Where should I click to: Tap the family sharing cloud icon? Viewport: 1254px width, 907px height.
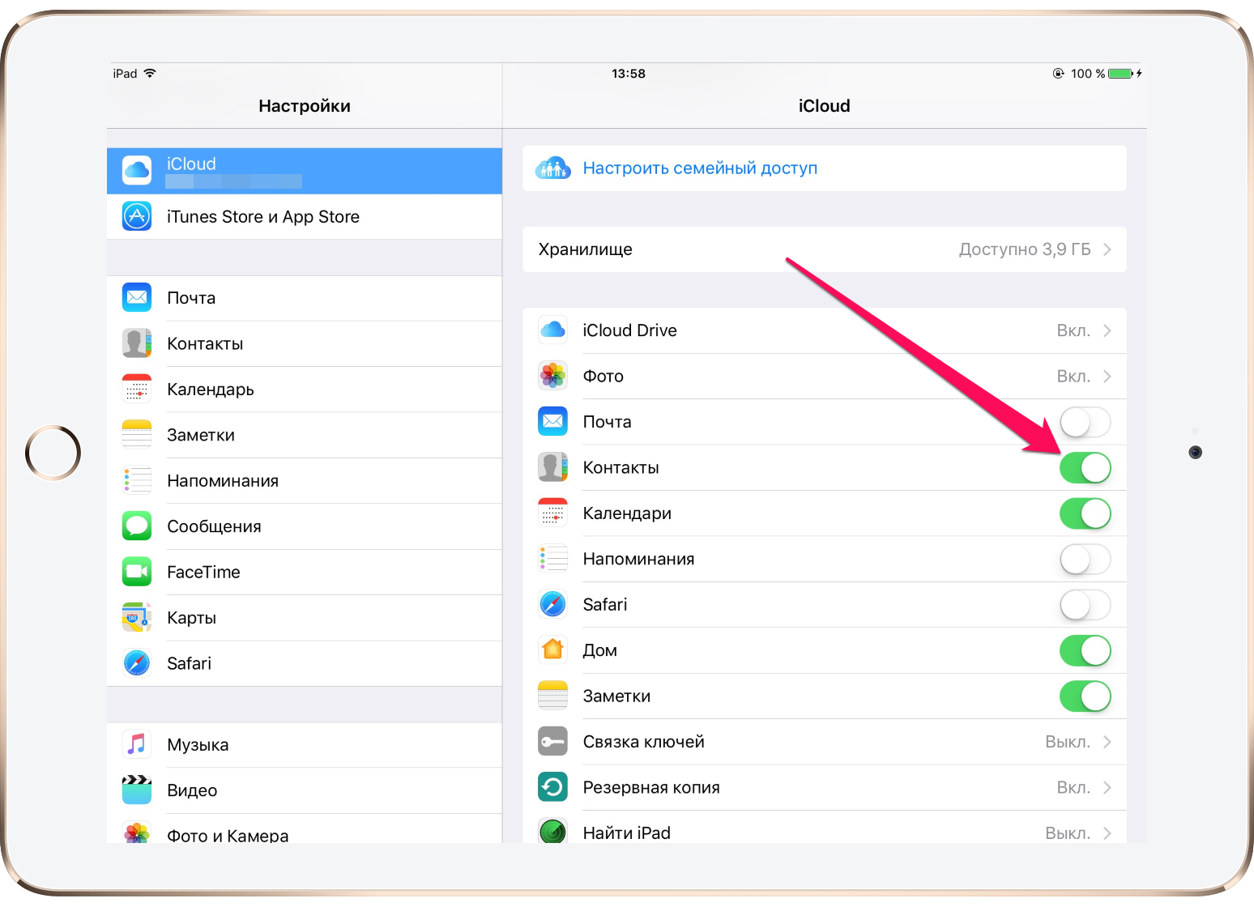(x=553, y=168)
